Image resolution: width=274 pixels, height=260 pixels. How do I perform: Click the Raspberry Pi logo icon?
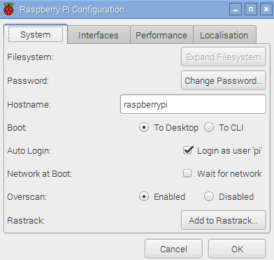[9, 9]
